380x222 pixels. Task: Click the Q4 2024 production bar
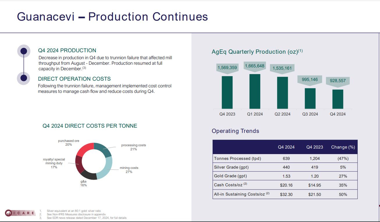tap(338, 99)
